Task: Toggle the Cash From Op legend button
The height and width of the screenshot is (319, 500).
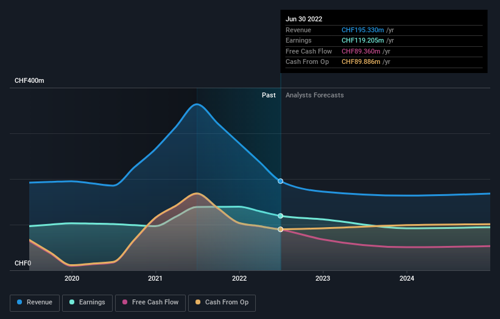Action: pyautogui.click(x=222, y=303)
